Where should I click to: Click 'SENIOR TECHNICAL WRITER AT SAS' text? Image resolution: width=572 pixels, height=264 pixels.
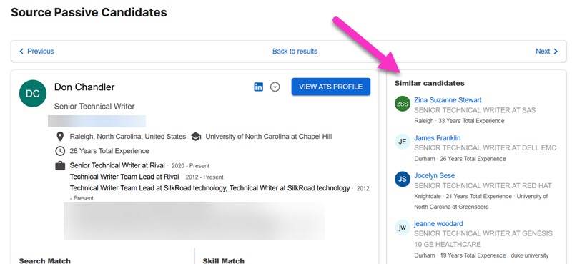(x=475, y=110)
